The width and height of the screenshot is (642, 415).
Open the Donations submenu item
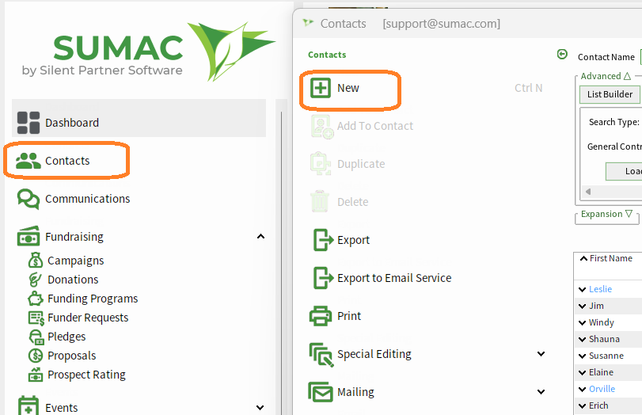73,280
